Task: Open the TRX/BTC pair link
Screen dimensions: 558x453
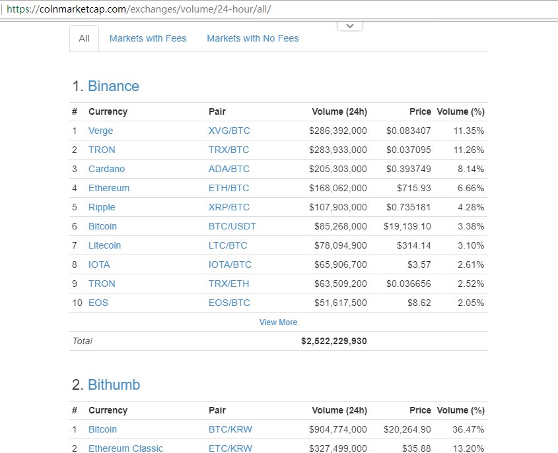Action: (229, 150)
